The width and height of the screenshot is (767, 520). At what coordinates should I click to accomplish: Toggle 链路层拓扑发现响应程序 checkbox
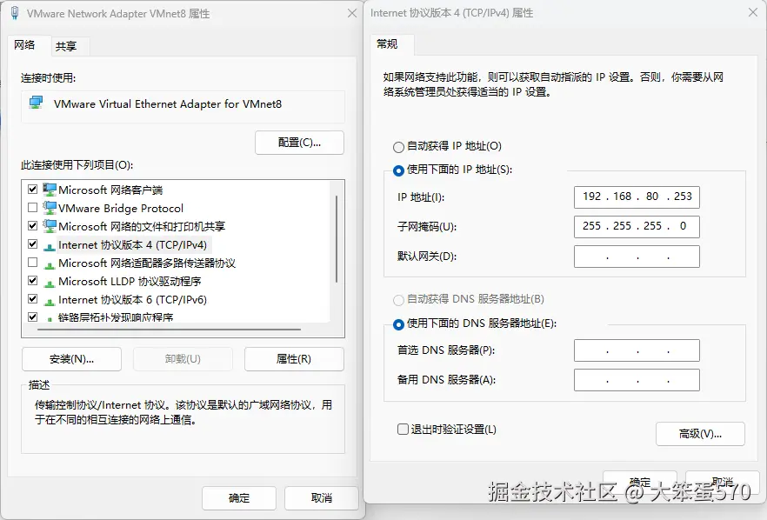[x=33, y=317]
